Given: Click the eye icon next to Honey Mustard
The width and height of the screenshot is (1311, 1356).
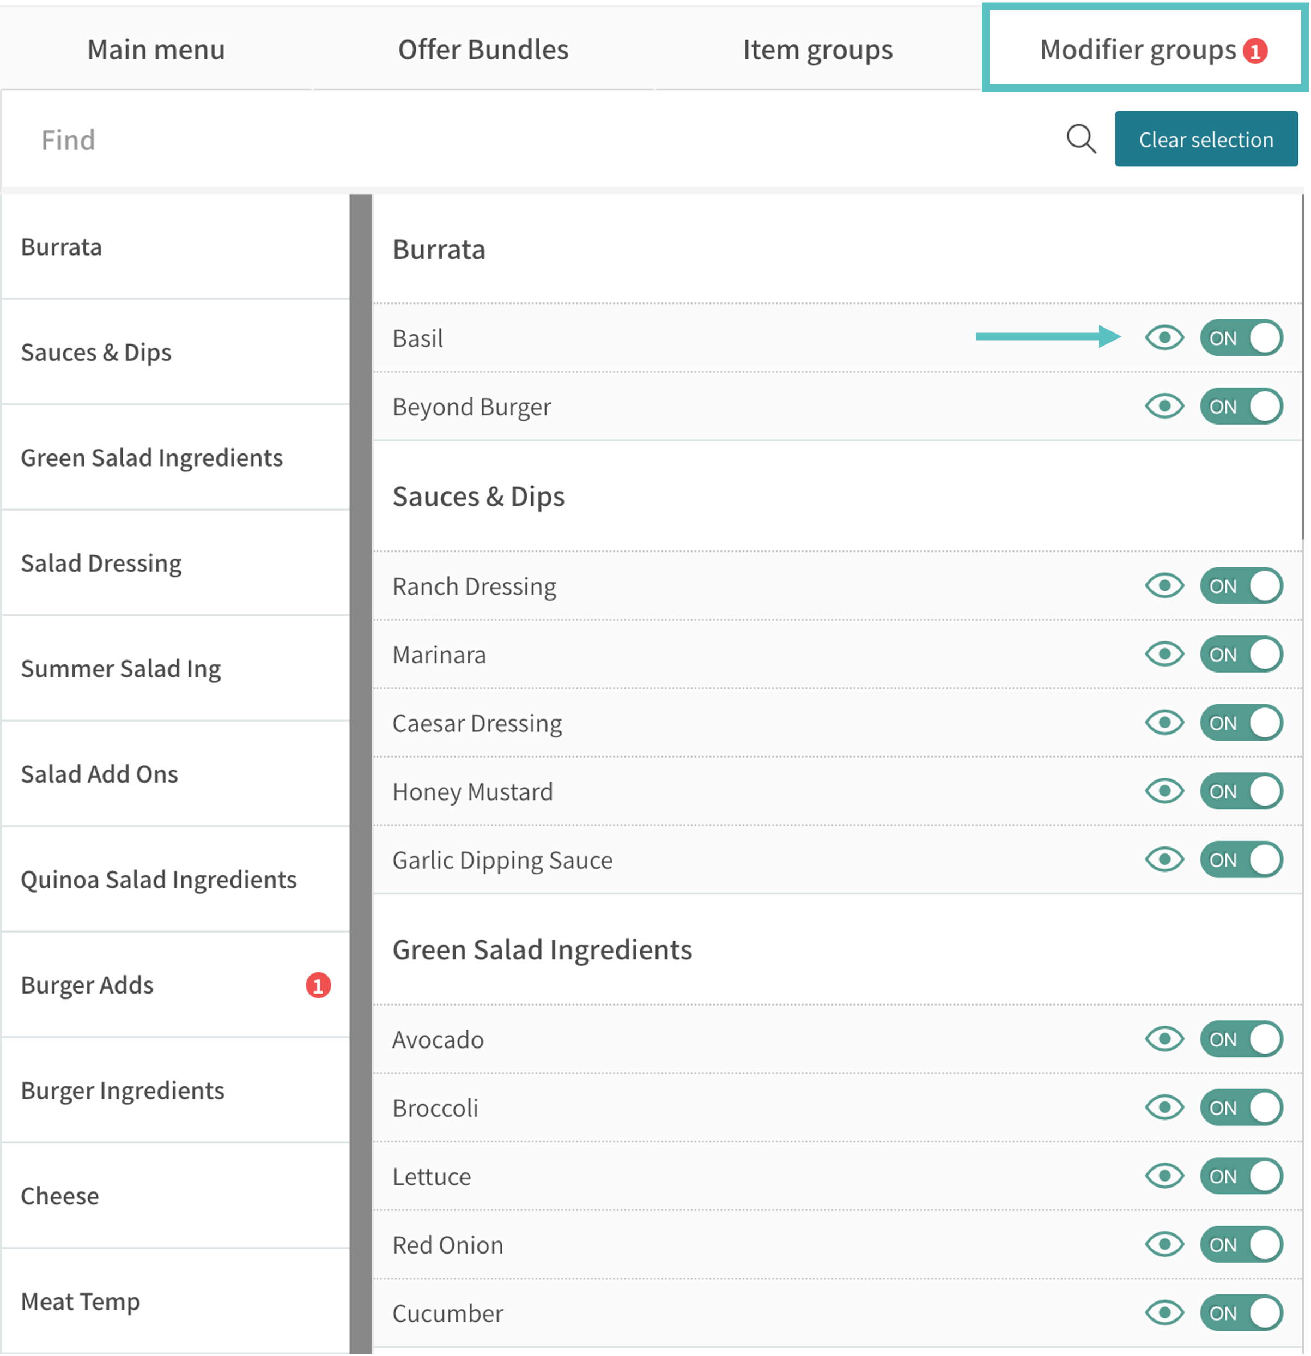Looking at the screenshot, I should [x=1164, y=791].
